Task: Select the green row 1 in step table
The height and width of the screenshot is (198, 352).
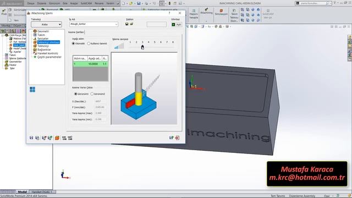Action: point(90,64)
